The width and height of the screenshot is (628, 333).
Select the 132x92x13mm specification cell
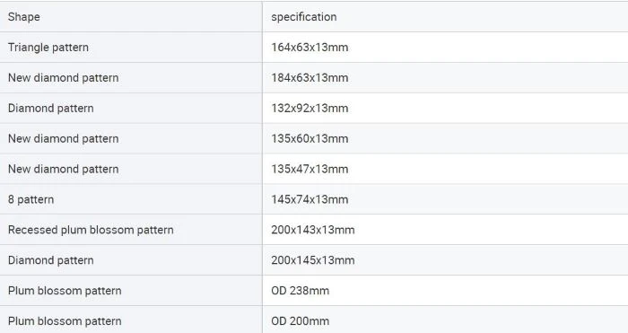(x=445, y=109)
